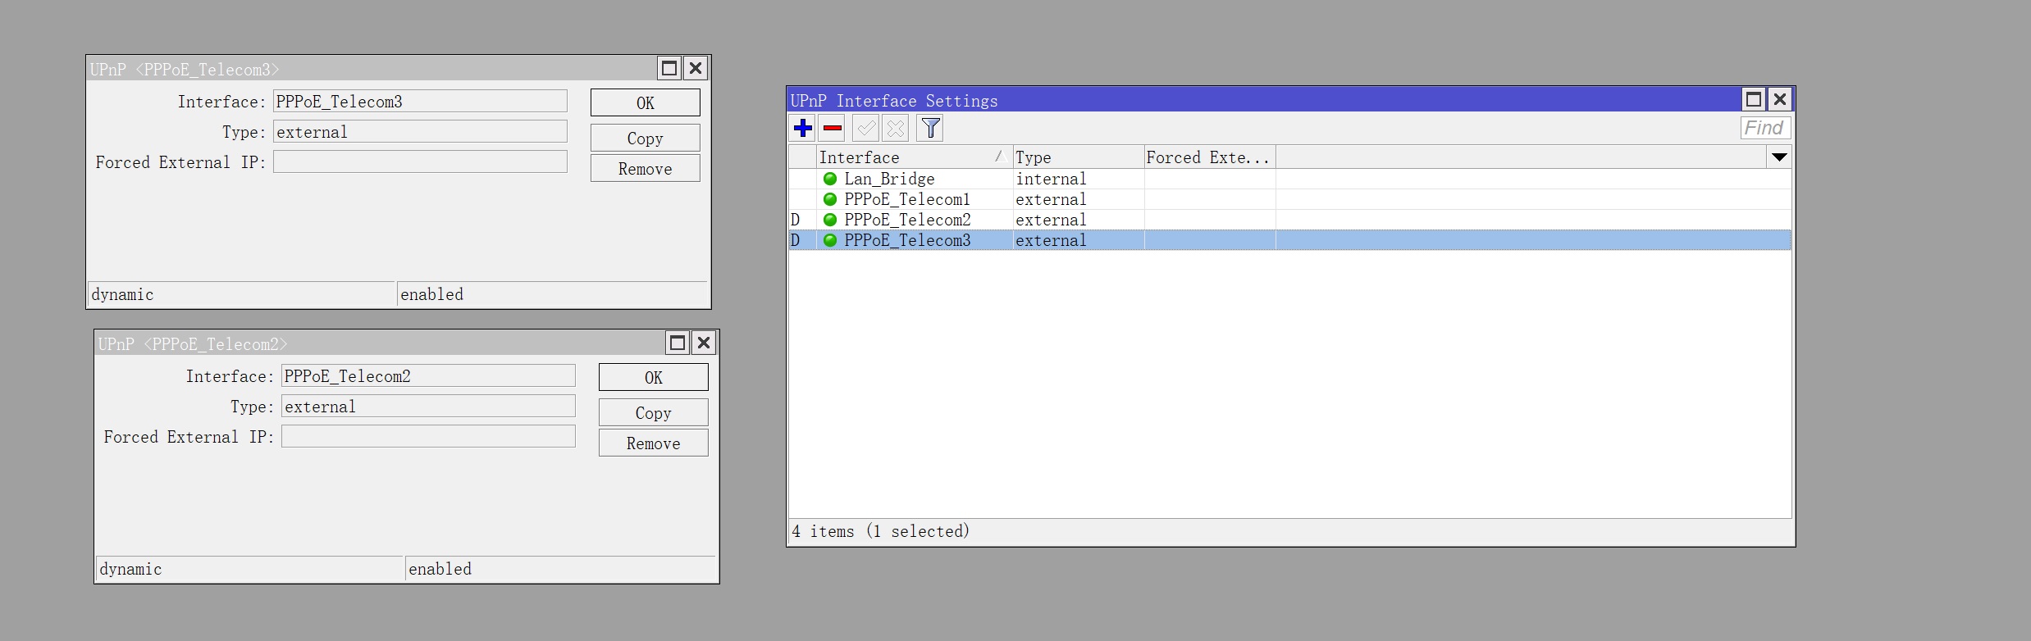Sort by Type column header
Viewport: 2031px width, 641px height.
pos(1079,157)
